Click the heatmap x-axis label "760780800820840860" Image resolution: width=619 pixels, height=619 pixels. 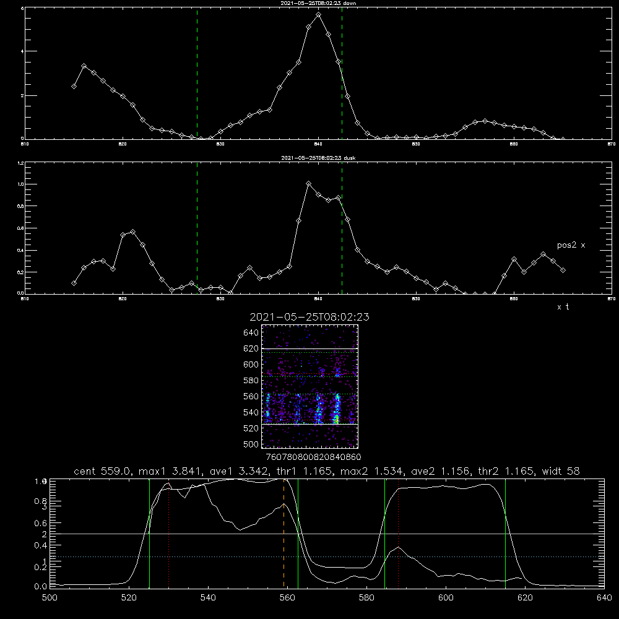click(x=313, y=457)
